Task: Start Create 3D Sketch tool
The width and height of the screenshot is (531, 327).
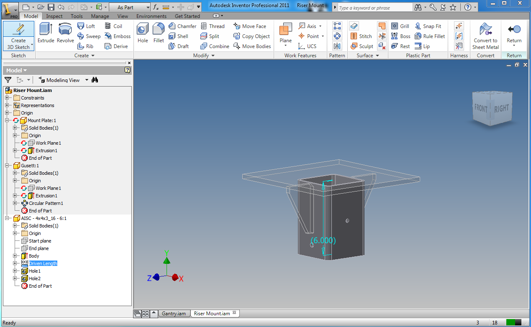Action: pos(18,36)
